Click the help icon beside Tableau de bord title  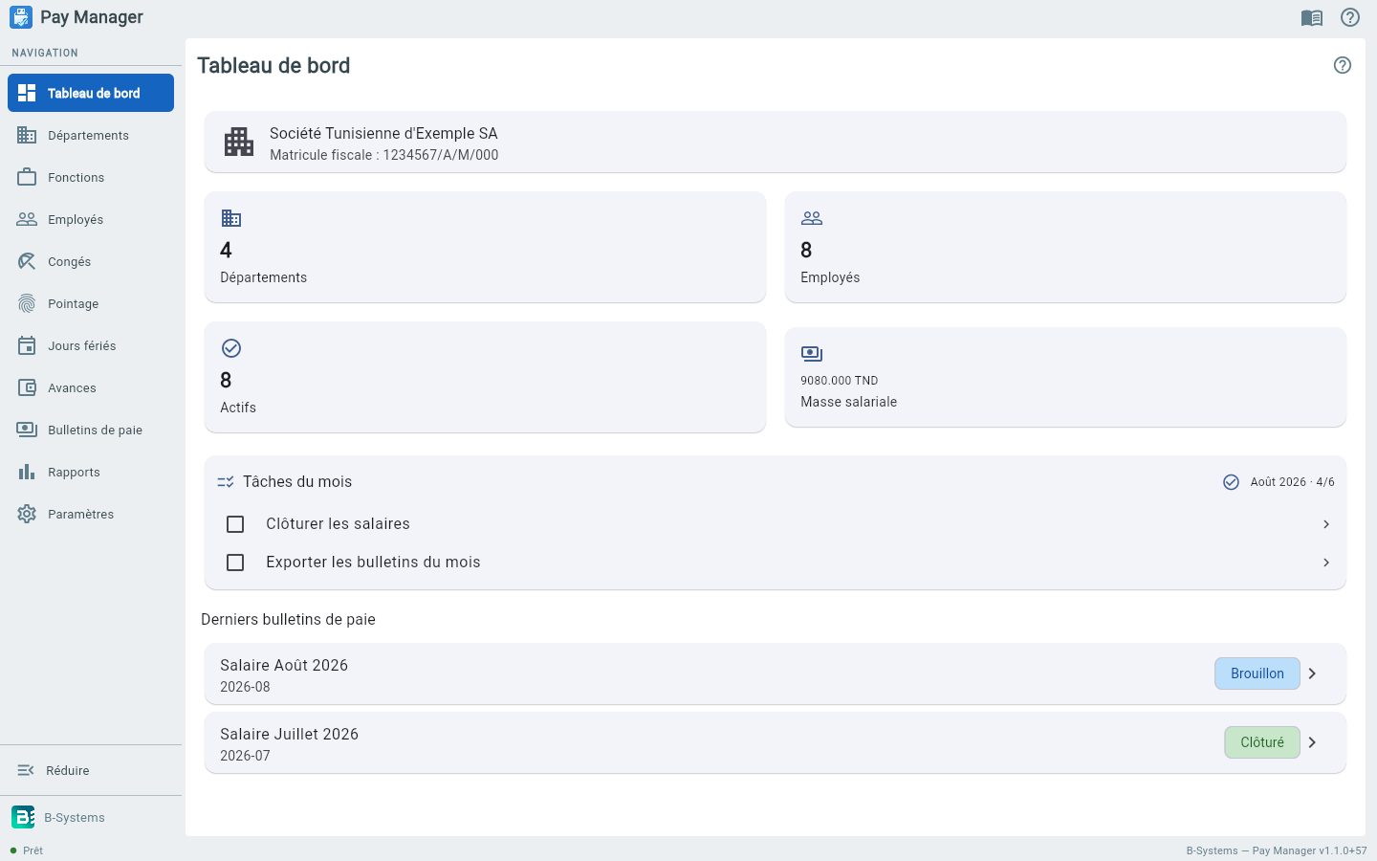1343,65
